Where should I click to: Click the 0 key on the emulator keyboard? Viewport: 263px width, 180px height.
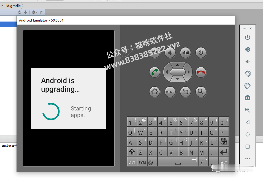[224, 122]
